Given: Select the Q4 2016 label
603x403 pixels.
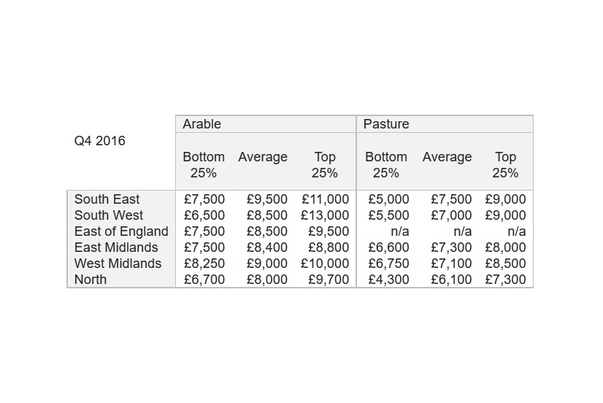Looking at the screenshot, I should (x=99, y=141).
